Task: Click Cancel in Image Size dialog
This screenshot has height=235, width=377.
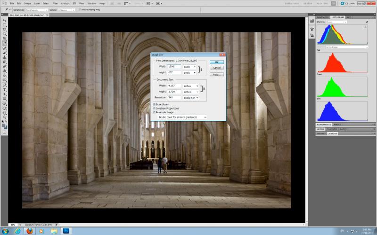Action: tap(217, 68)
